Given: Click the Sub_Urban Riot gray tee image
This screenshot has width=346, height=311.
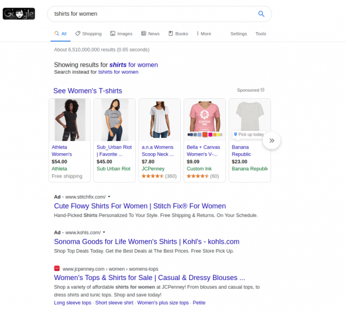Looking at the screenshot, I should coord(115,120).
